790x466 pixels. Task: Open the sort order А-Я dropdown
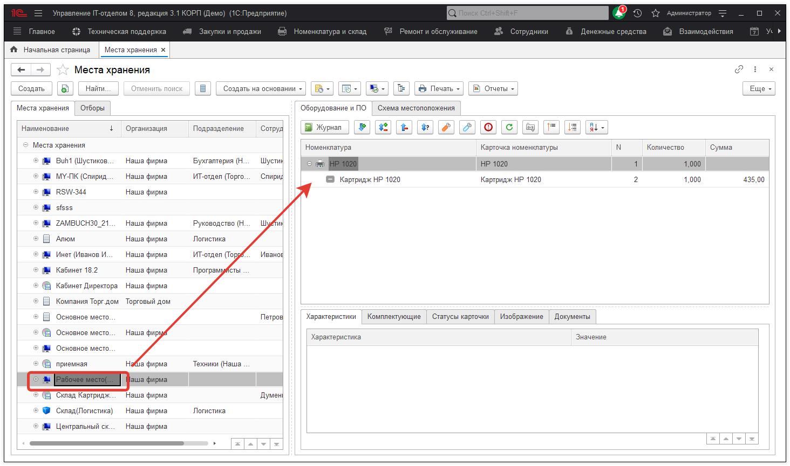(596, 127)
